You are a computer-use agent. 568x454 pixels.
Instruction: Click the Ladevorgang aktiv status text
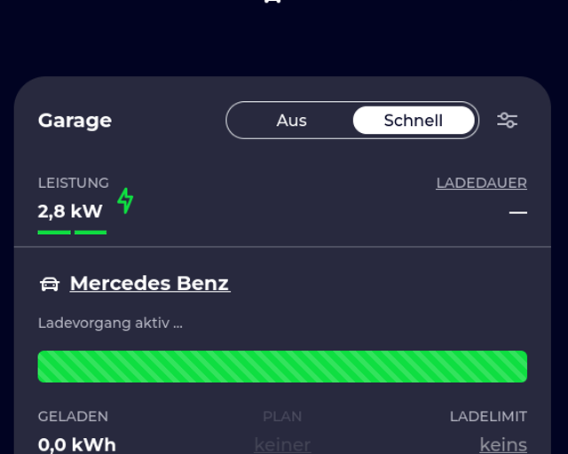tap(110, 323)
